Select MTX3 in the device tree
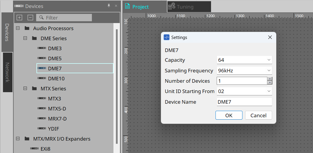This screenshot has height=153, width=313. 55,98
